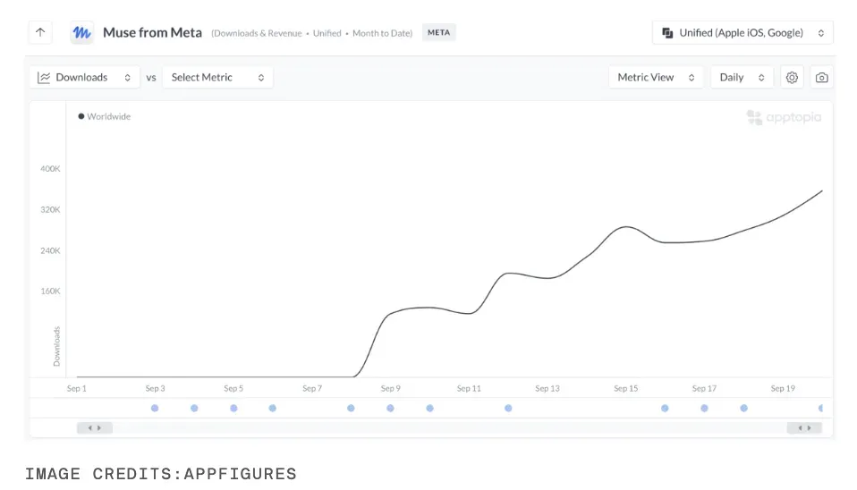The width and height of the screenshot is (857, 490).
Task: Click the 'Downloads & Revenue' subtitle text
Action: pos(258,33)
